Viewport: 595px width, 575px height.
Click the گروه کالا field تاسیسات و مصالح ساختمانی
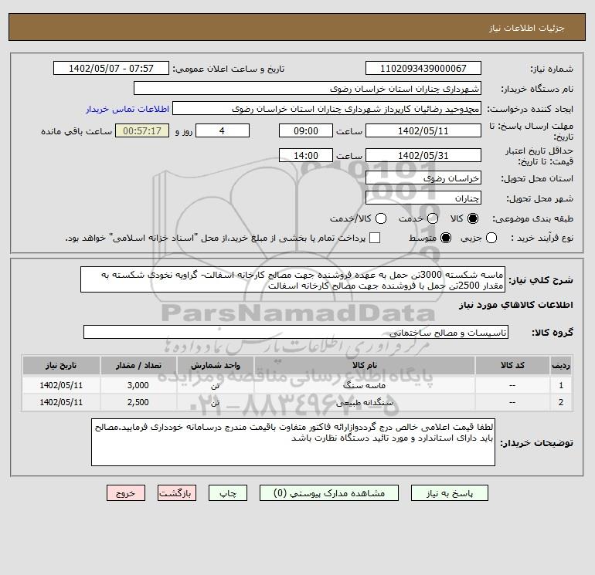(296, 332)
